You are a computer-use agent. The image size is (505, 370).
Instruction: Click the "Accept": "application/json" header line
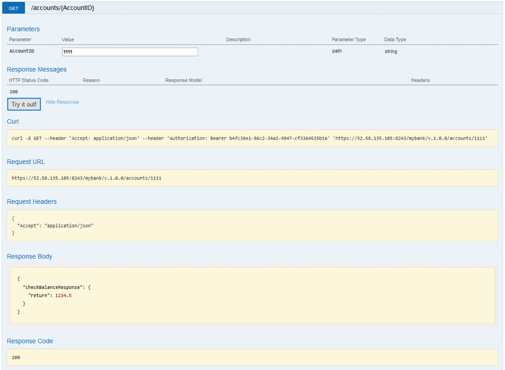point(55,226)
